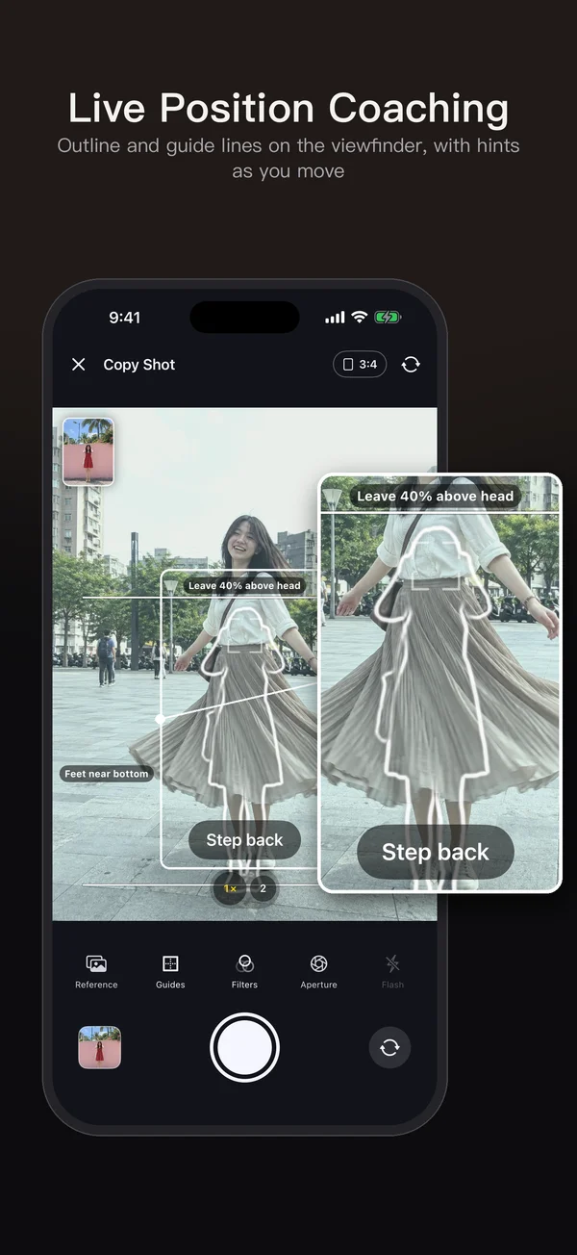Flip the camera with the bottom switch button
Screen dimensions: 577x1255
(389, 1048)
